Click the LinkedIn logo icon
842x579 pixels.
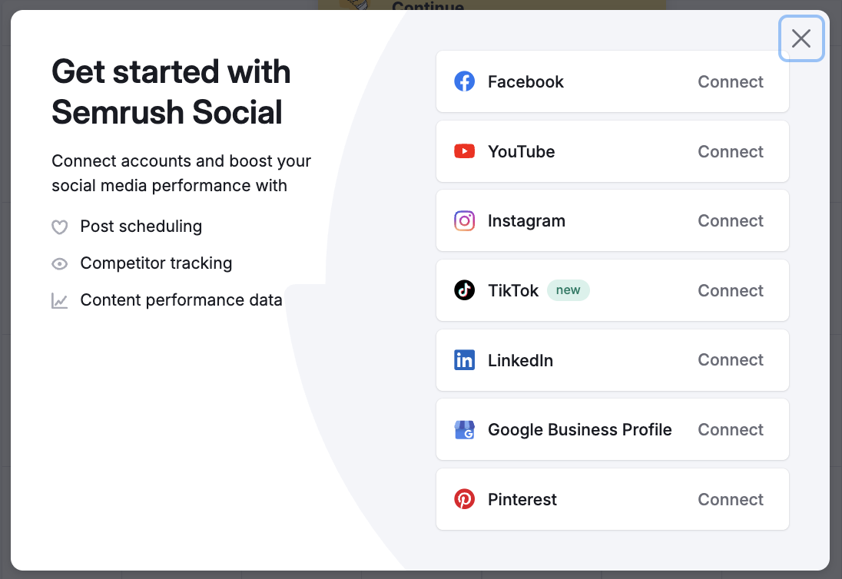[x=465, y=359]
